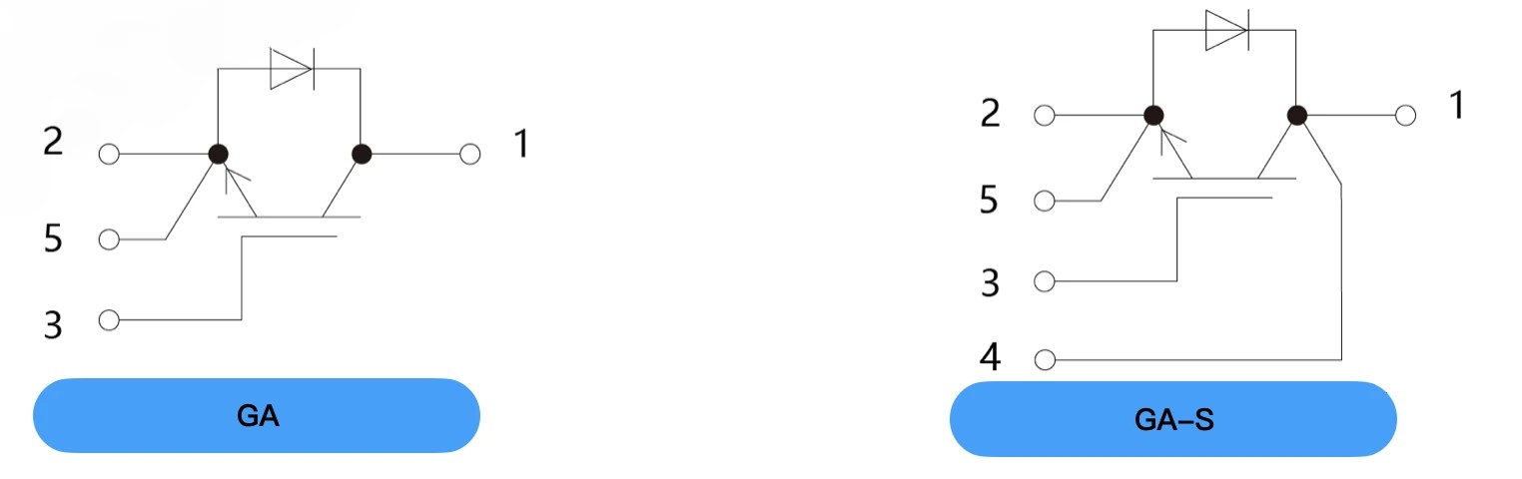This screenshot has width=1522, height=479.
Task: Click right junction dot in GA-S diagram
Action: [x=1296, y=116]
